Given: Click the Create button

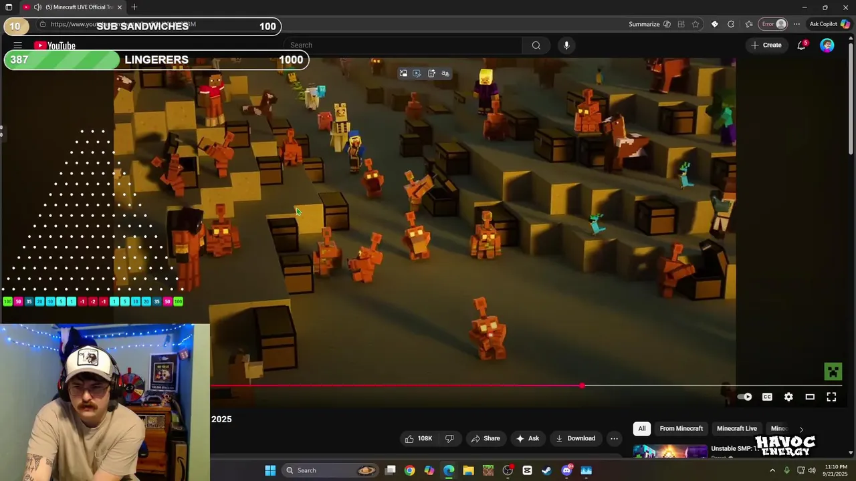Looking at the screenshot, I should (766, 45).
